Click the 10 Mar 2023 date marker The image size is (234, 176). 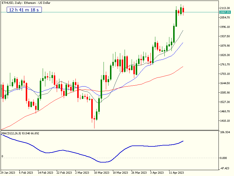pyautogui.click(x=101, y=172)
